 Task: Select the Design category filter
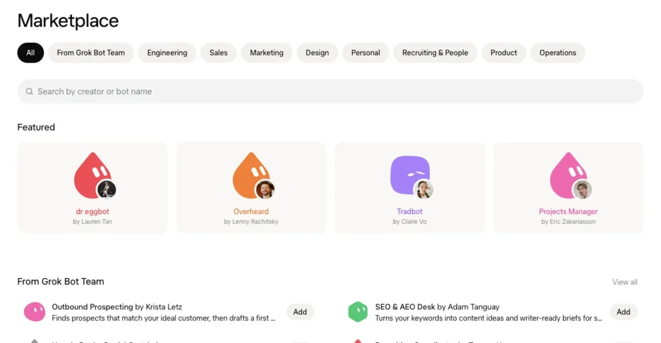tap(317, 53)
